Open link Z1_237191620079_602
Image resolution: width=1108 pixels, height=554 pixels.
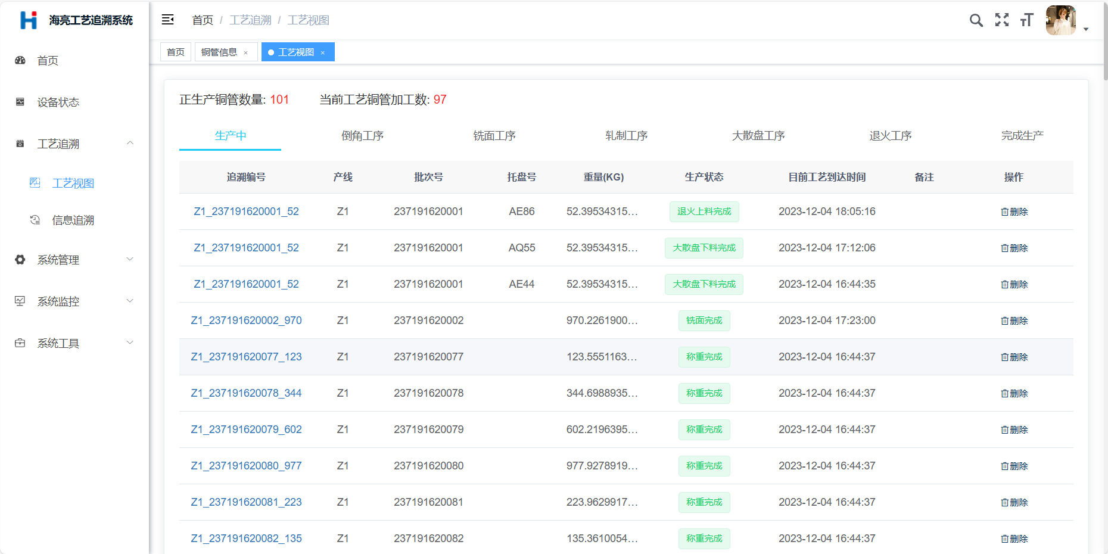(246, 429)
